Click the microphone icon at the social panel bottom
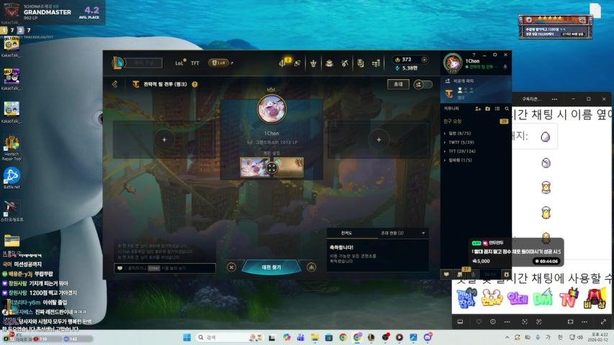The height and width of the screenshot is (345, 614). point(474,274)
